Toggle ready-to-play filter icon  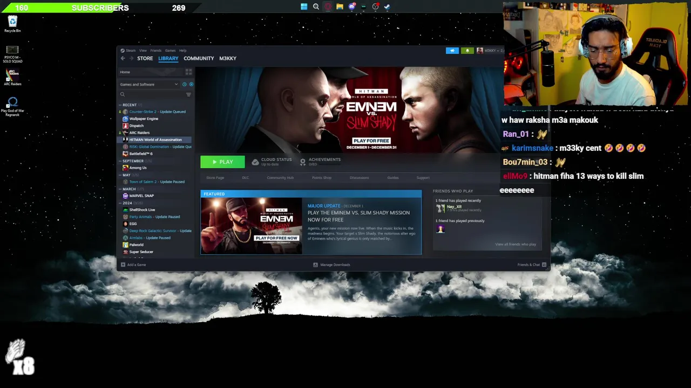click(191, 85)
